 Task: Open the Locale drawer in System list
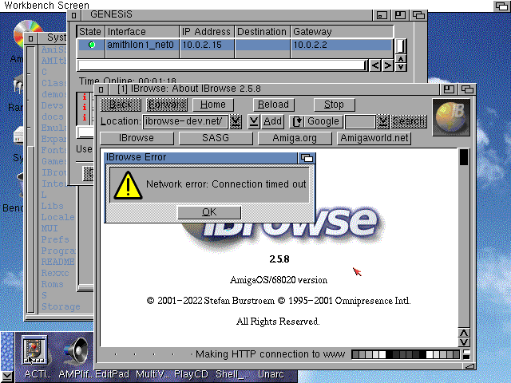tap(57, 217)
